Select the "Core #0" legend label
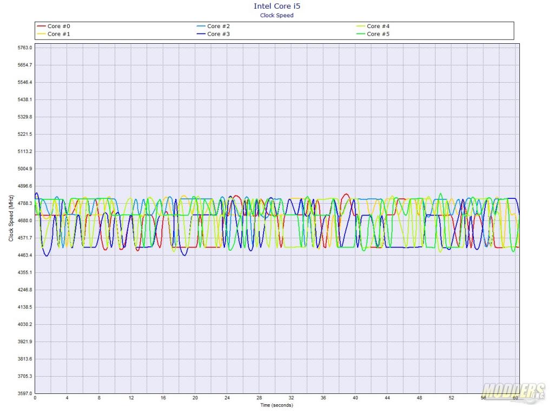The height and width of the screenshot is (415, 554). pyautogui.click(x=58, y=26)
